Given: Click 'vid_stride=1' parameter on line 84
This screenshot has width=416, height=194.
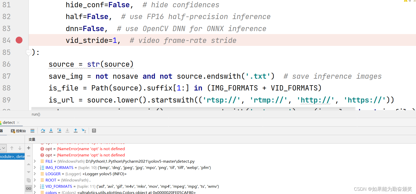Looking at the screenshot, I should click(91, 40).
